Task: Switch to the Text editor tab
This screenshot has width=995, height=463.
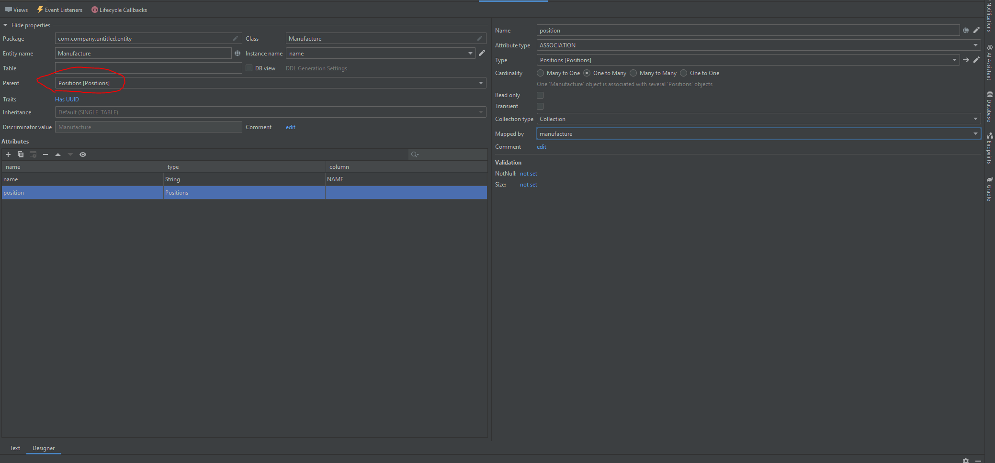Action: click(x=15, y=448)
